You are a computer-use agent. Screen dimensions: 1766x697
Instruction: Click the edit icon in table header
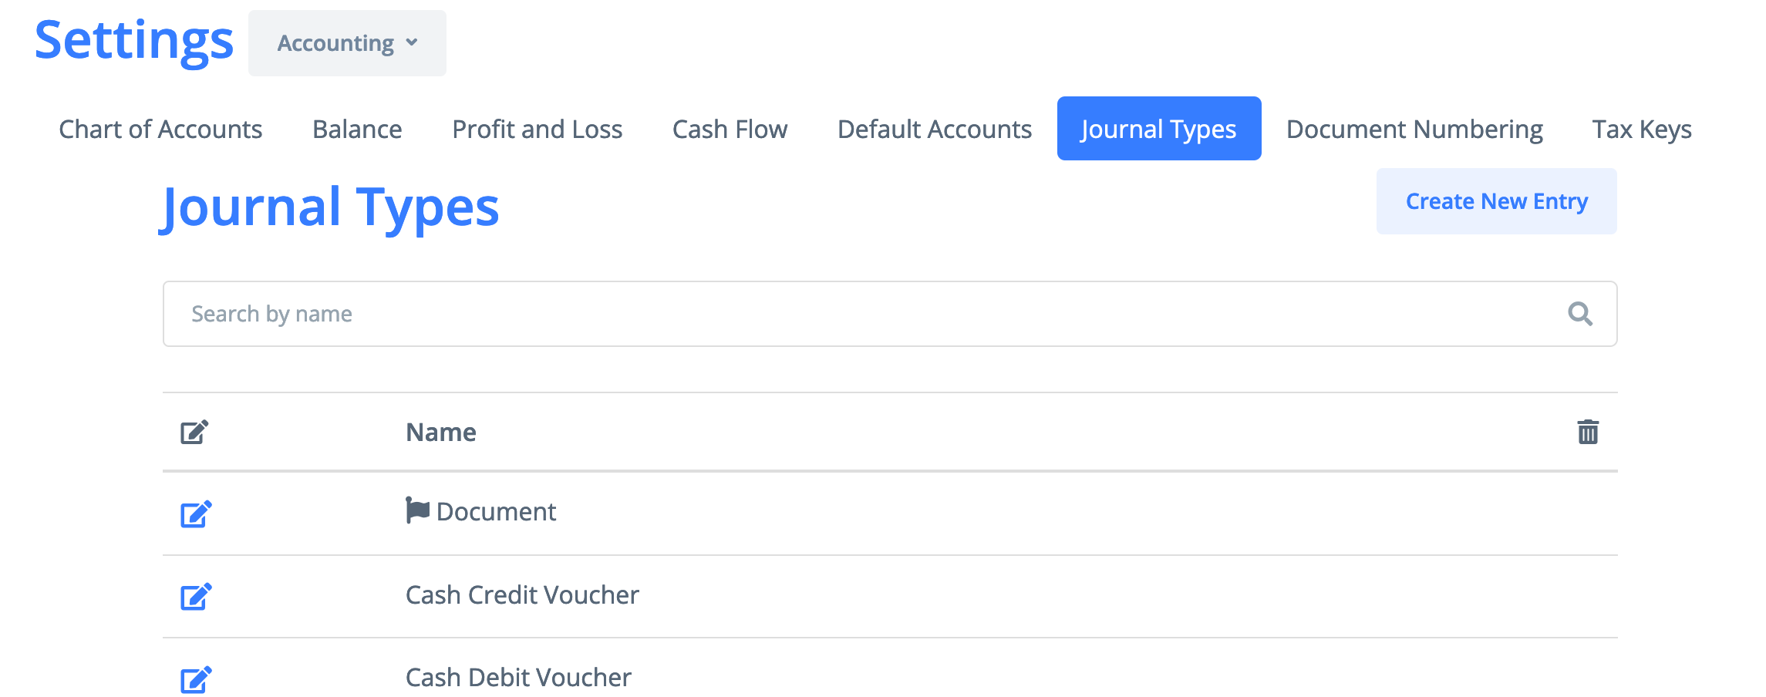coord(194,432)
